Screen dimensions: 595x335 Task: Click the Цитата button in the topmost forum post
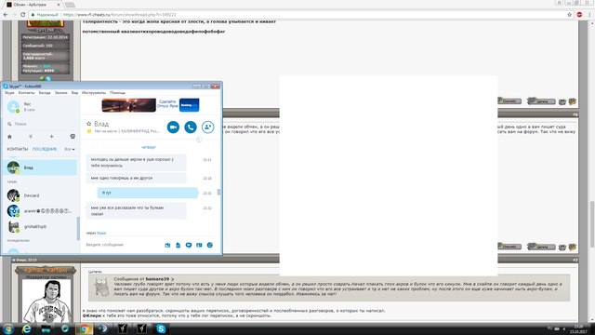click(541, 101)
